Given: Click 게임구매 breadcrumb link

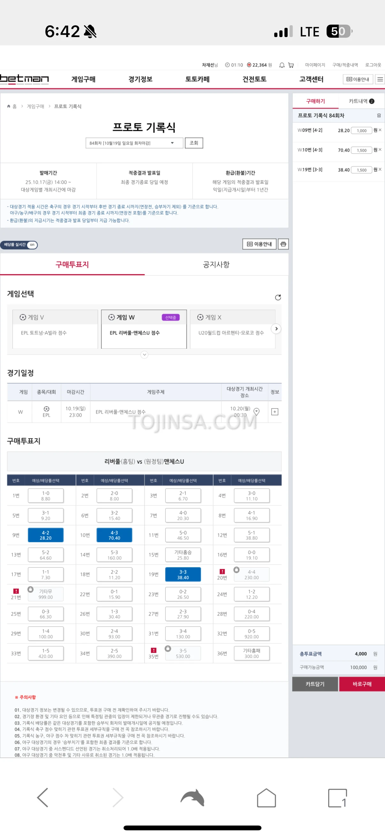Looking at the screenshot, I should (x=35, y=106).
